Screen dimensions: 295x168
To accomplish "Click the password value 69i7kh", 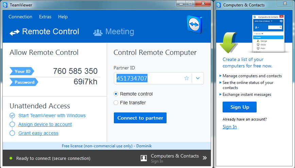I will tap(85, 82).
